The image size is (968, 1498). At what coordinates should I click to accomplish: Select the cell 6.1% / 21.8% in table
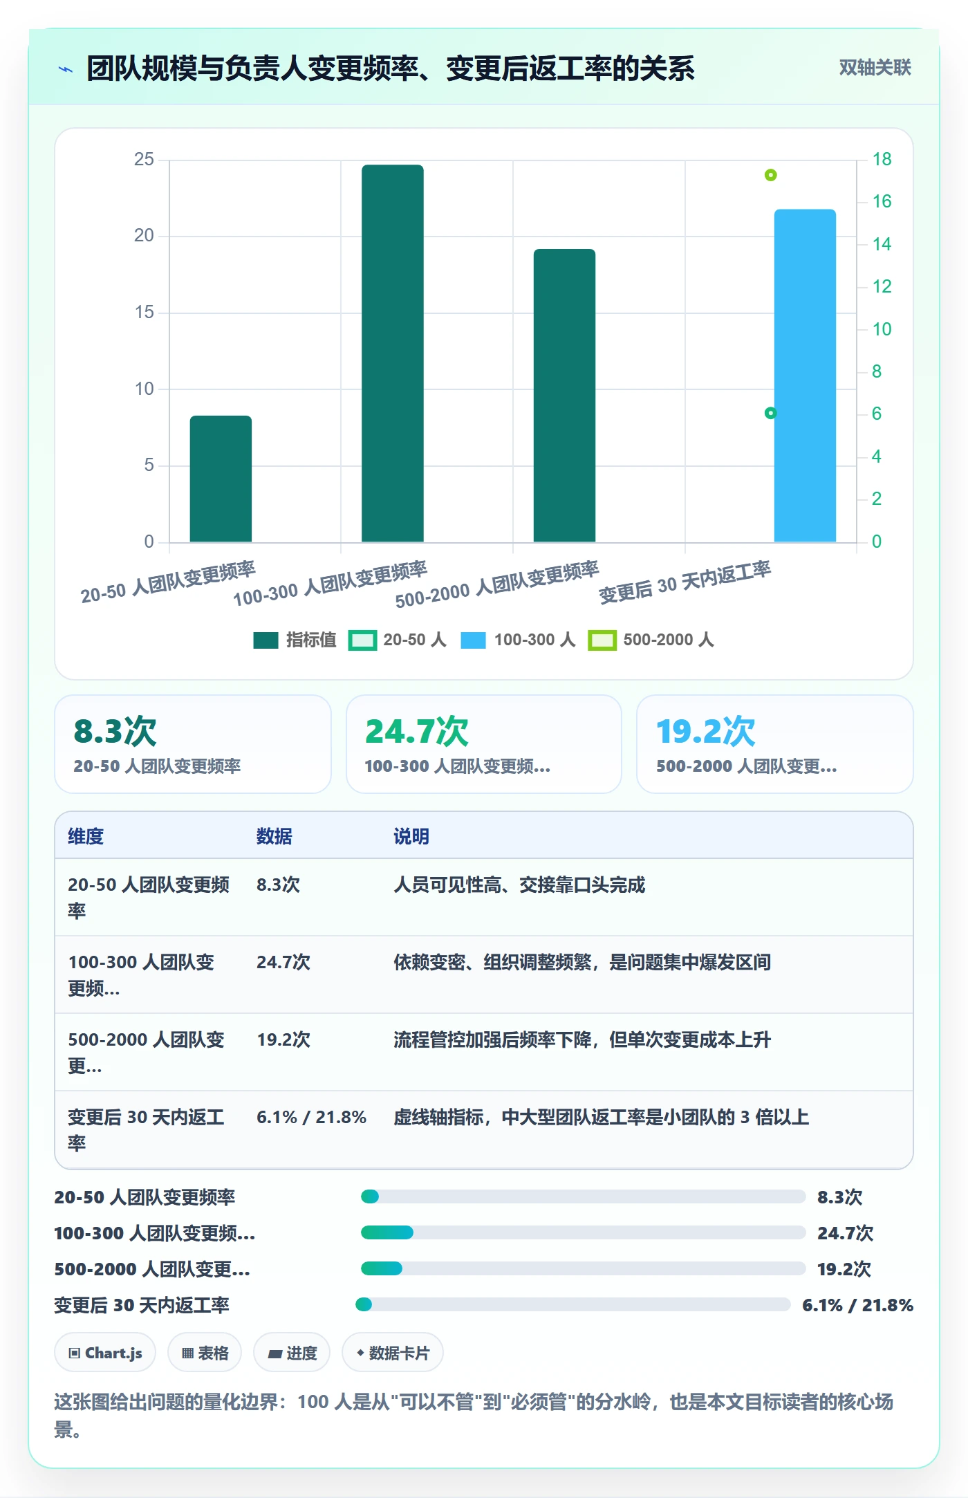coord(311,1117)
